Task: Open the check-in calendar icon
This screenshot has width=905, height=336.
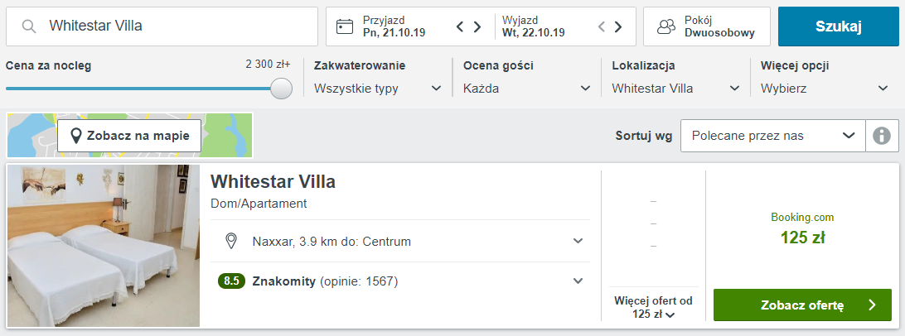Action: 345,26
